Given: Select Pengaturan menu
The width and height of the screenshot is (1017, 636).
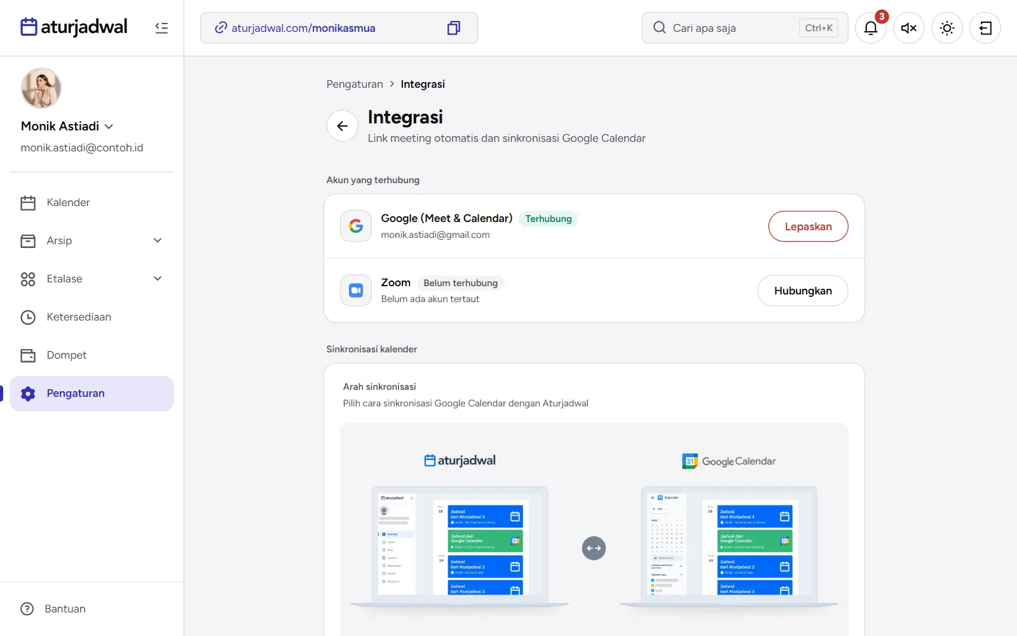Looking at the screenshot, I should click(x=92, y=393).
